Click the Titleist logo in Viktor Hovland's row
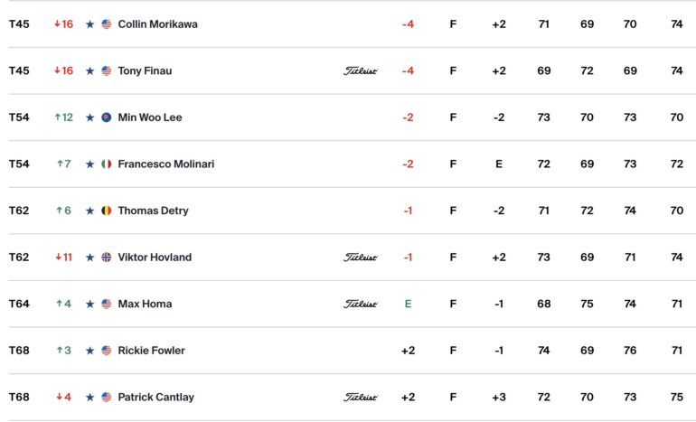The width and height of the screenshot is (696, 422). coord(360,258)
